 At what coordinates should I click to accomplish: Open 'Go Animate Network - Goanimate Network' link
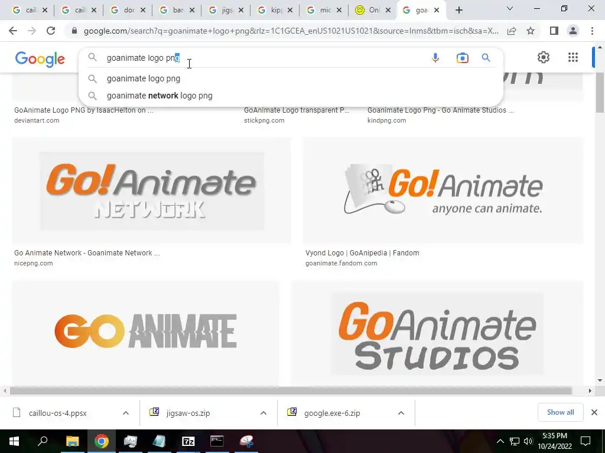87,253
